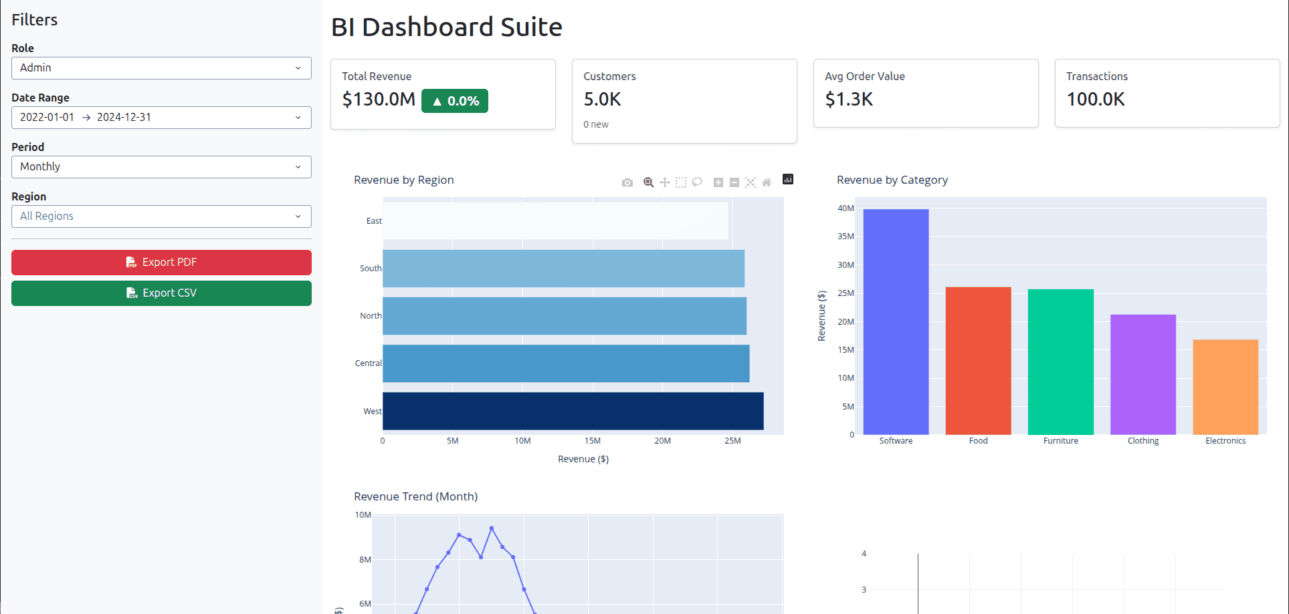Open the Plotly logo link in the modebar

788,180
